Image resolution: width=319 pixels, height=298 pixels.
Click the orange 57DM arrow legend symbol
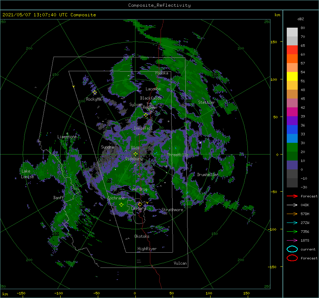tap(292, 214)
